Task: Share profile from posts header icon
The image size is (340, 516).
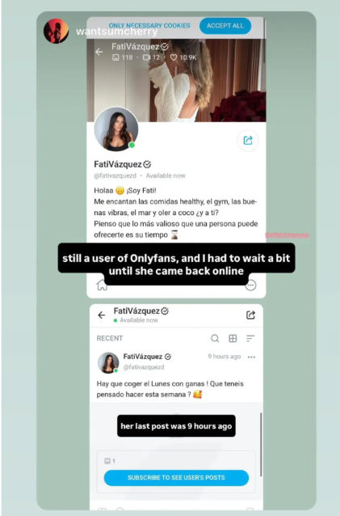Action: point(250,315)
